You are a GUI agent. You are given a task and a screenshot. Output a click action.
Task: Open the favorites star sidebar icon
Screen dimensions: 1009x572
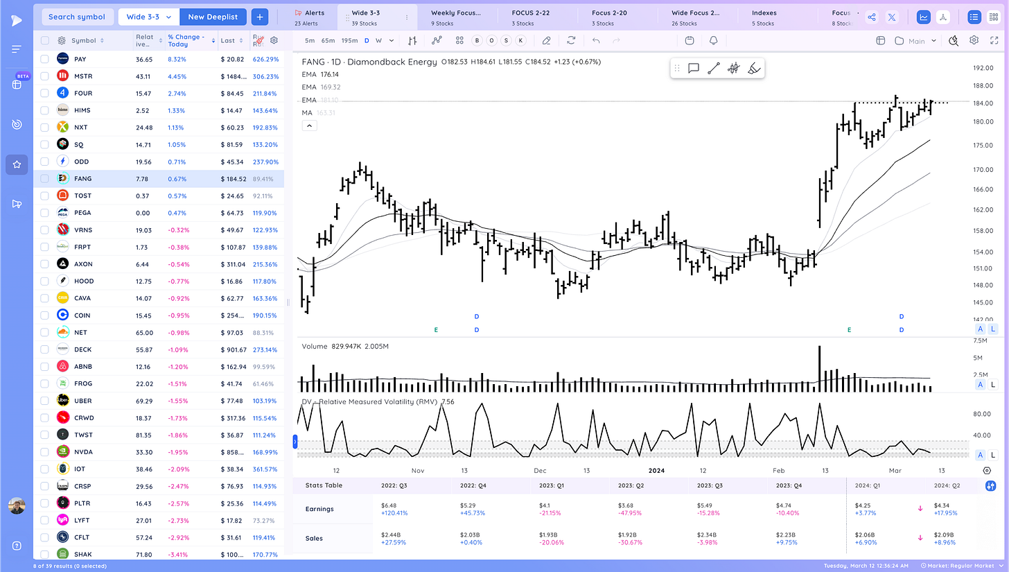[x=17, y=165]
